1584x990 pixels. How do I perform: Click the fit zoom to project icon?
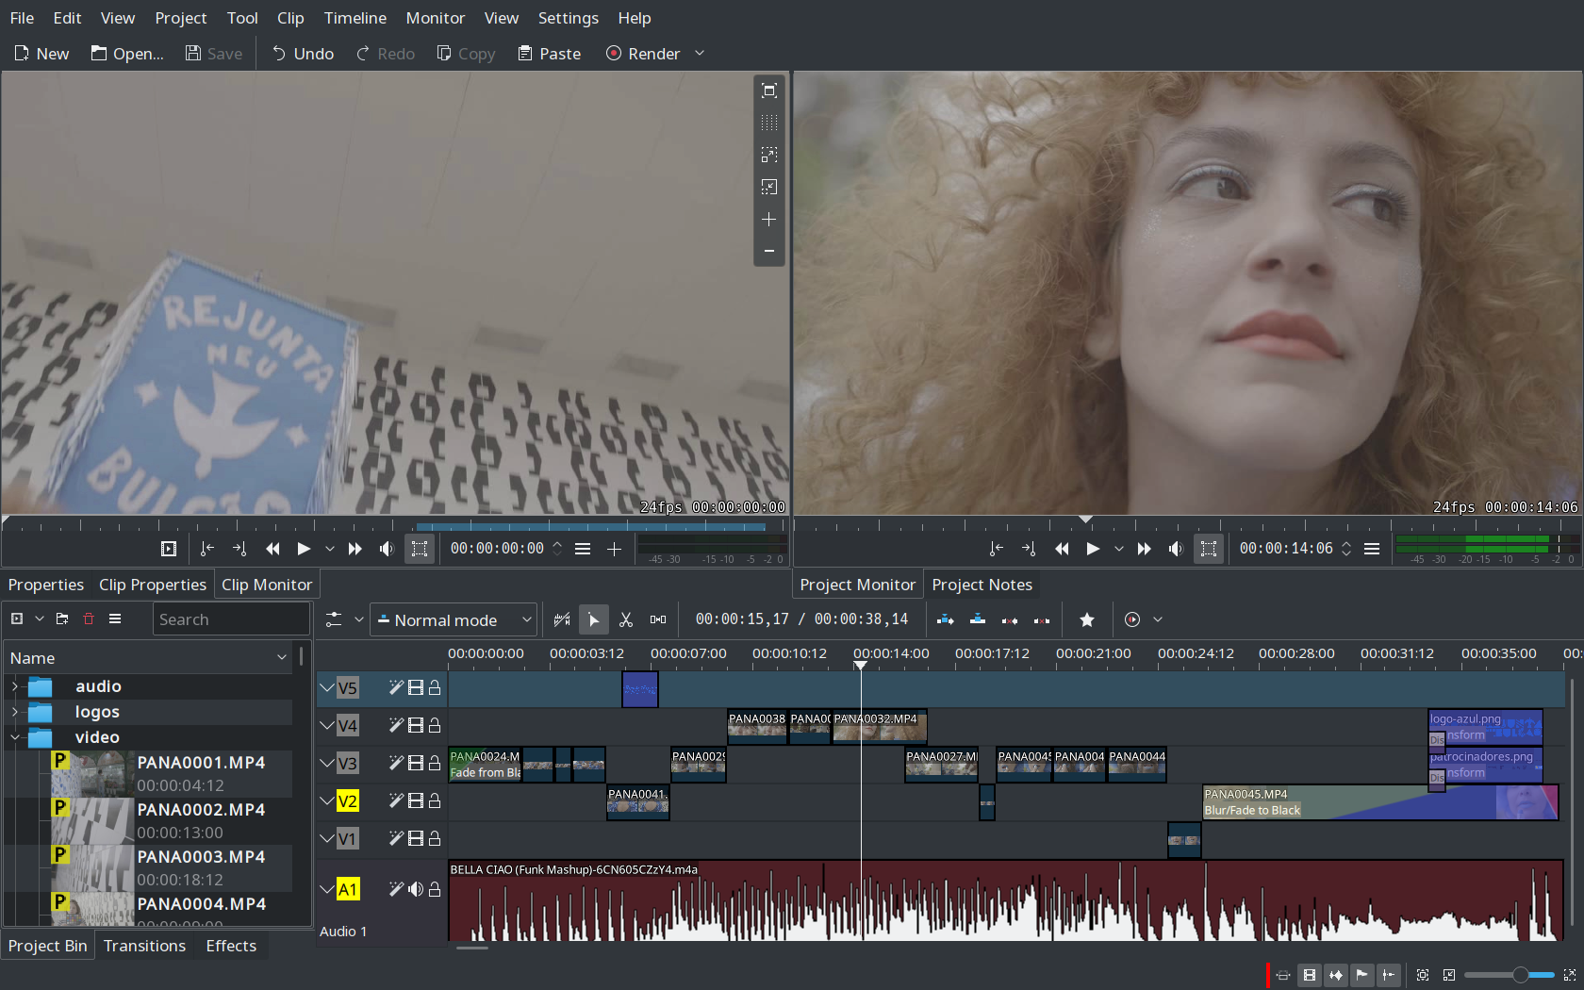(1423, 975)
